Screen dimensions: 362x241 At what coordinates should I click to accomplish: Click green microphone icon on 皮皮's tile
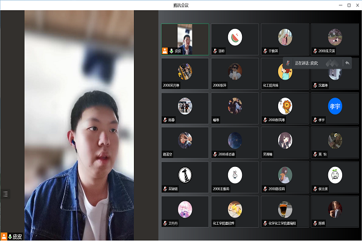click(171, 51)
